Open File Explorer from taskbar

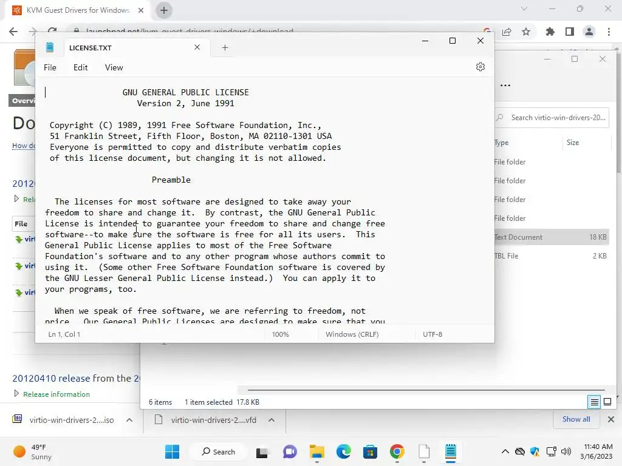pyautogui.click(x=317, y=451)
